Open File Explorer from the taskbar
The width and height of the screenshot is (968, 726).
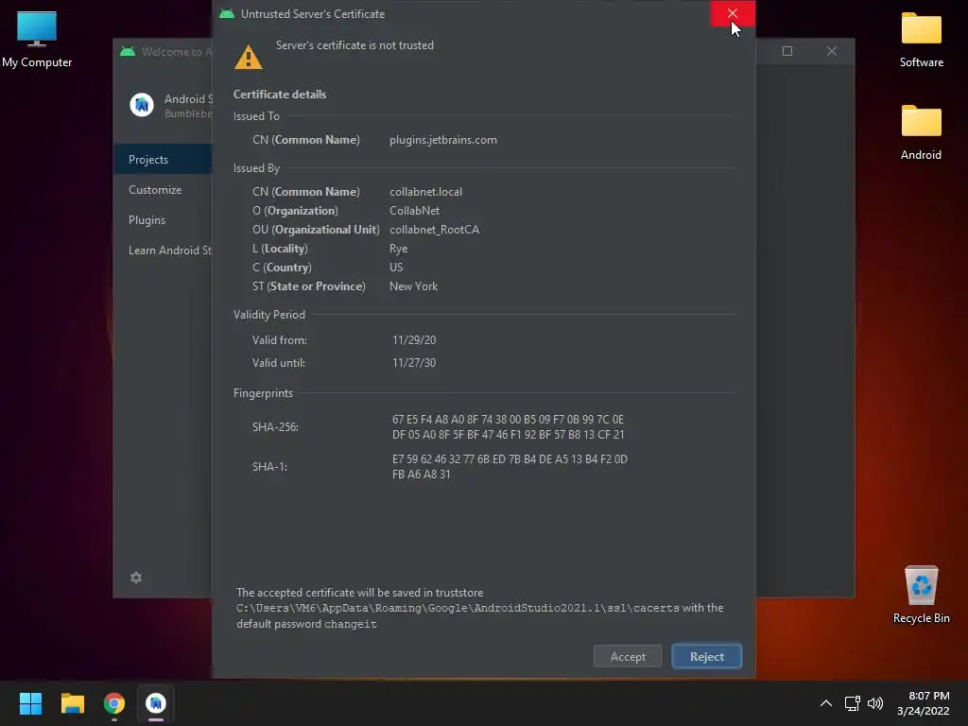[x=72, y=703]
